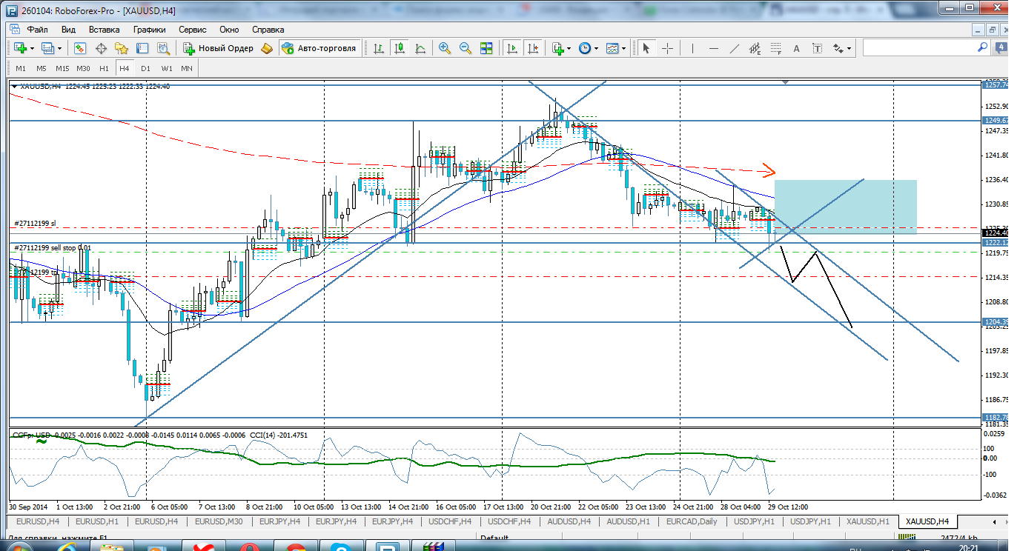Open the Strategy Tester icon
The height and width of the screenshot is (551, 1020).
163,48
